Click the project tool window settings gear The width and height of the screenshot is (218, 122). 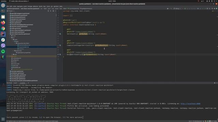[53, 11]
